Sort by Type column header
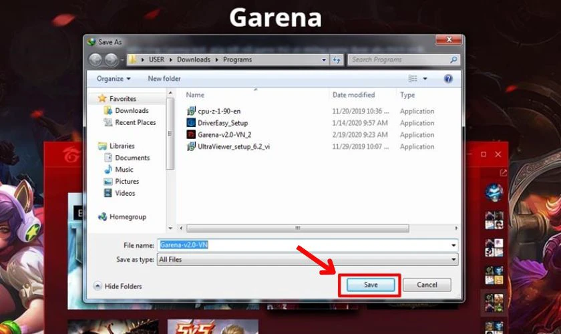 (407, 95)
